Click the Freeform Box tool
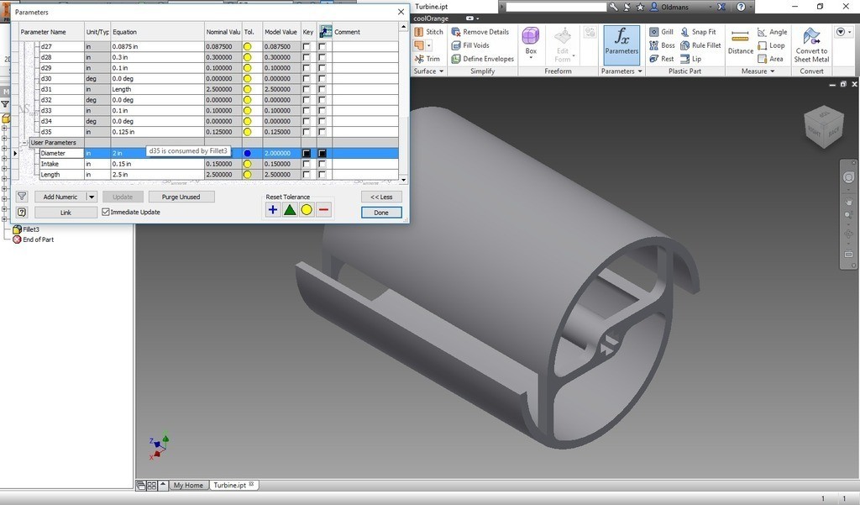This screenshot has width=860, height=505. tap(531, 40)
